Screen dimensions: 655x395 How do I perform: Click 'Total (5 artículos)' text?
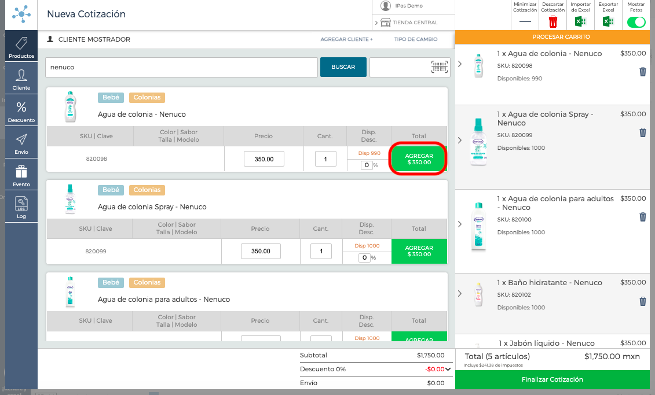[x=497, y=357]
